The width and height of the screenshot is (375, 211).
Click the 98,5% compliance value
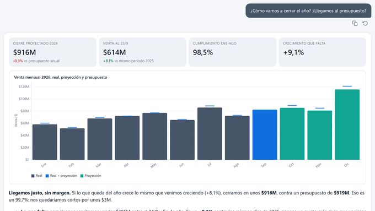pos(203,52)
